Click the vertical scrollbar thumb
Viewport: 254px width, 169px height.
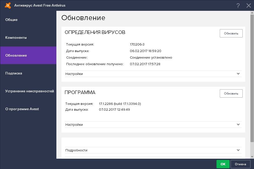point(252,78)
